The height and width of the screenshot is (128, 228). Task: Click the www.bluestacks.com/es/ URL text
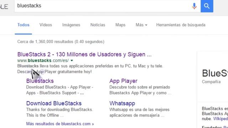point(43,60)
